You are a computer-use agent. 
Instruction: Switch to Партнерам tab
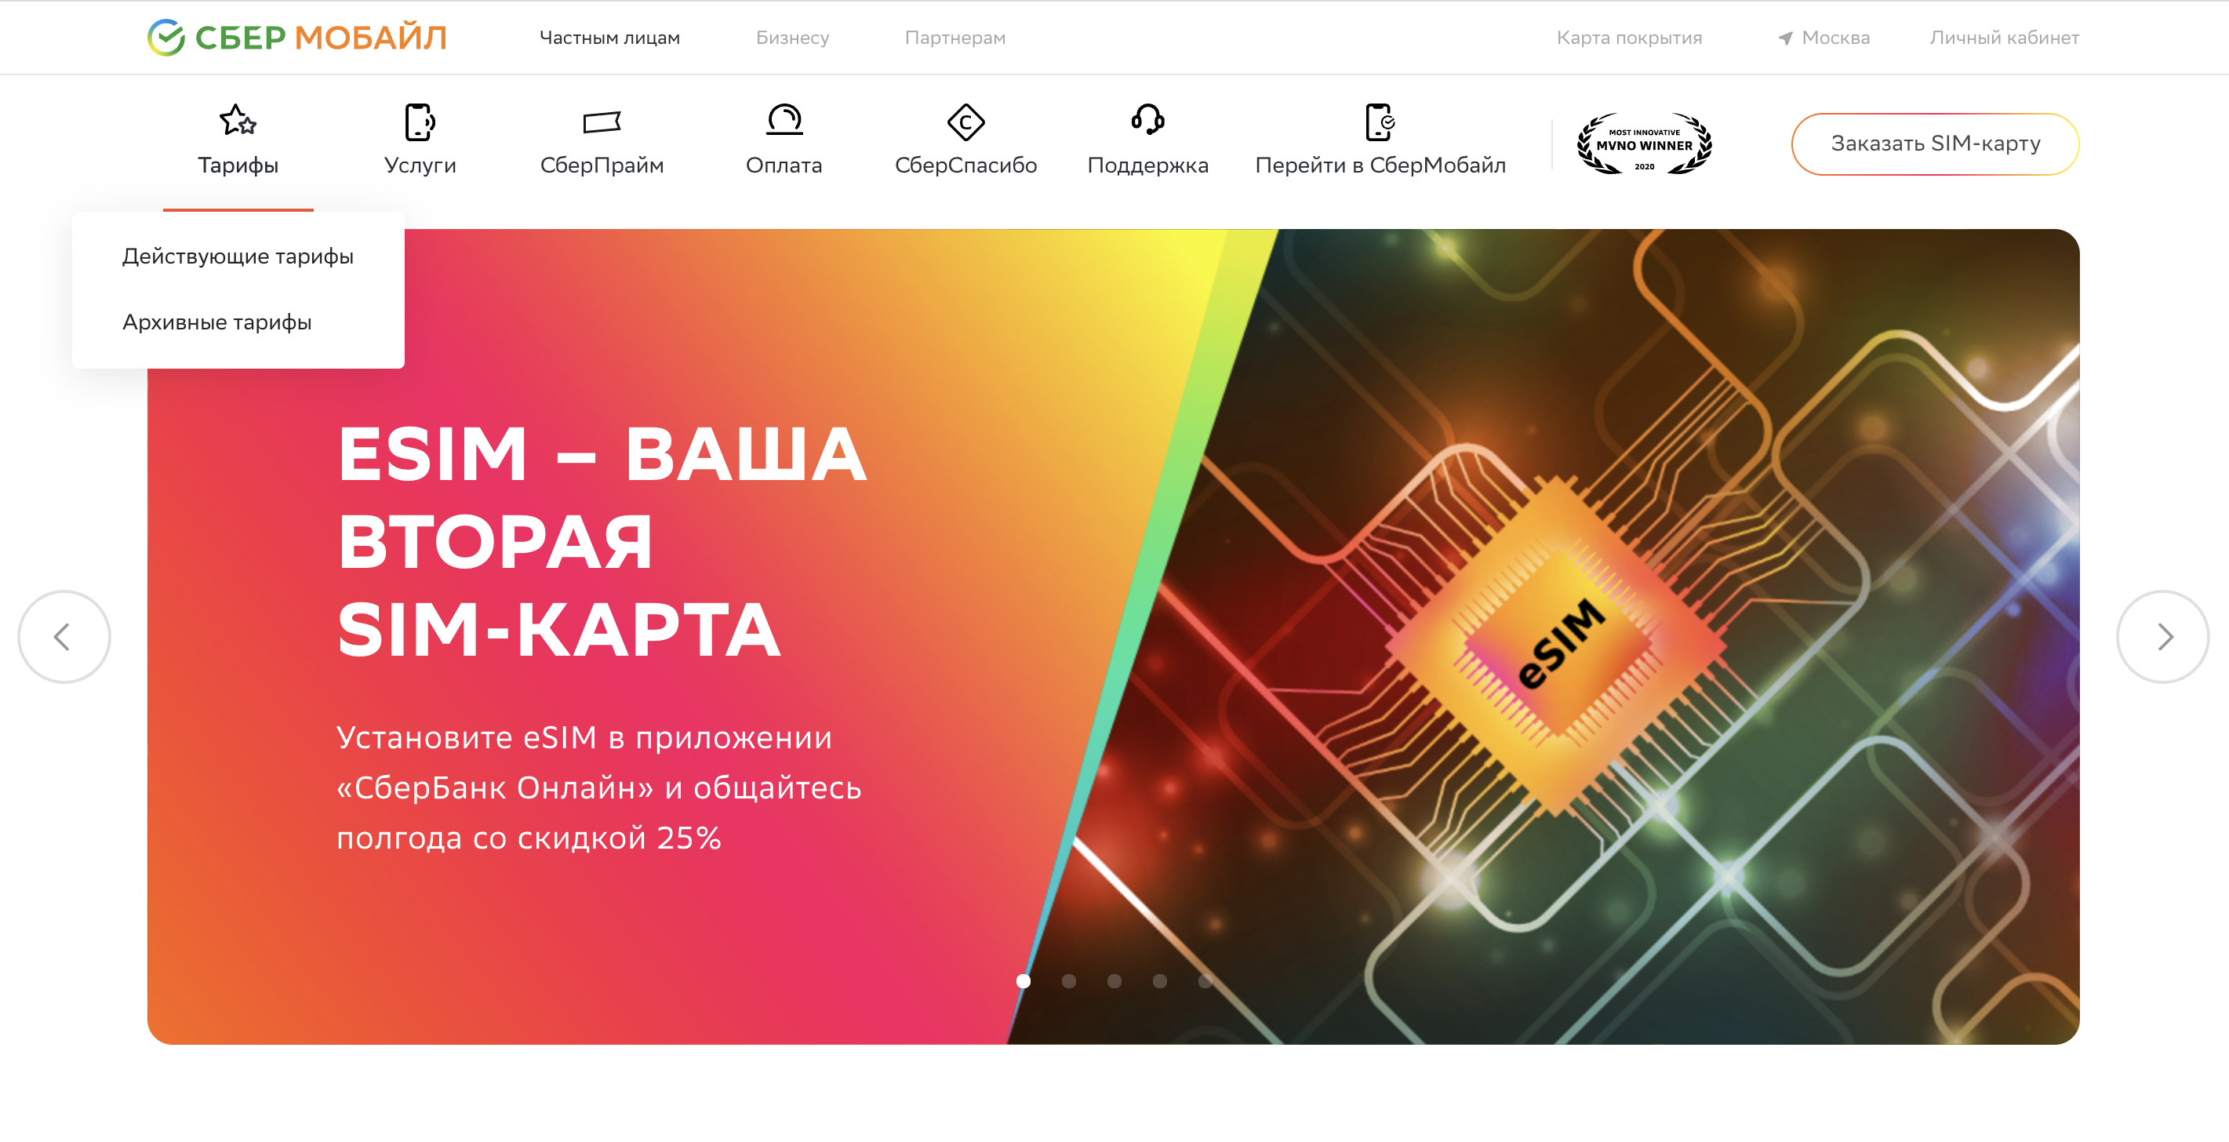tap(955, 38)
